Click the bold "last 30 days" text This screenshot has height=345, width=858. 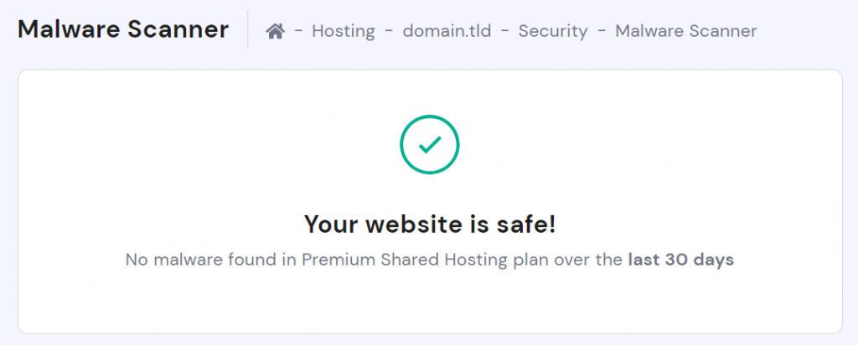click(680, 260)
